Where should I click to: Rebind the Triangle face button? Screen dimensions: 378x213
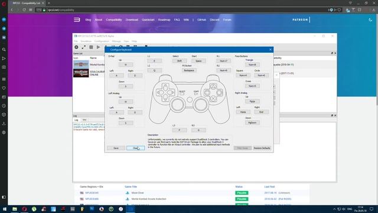[x=252, y=64]
